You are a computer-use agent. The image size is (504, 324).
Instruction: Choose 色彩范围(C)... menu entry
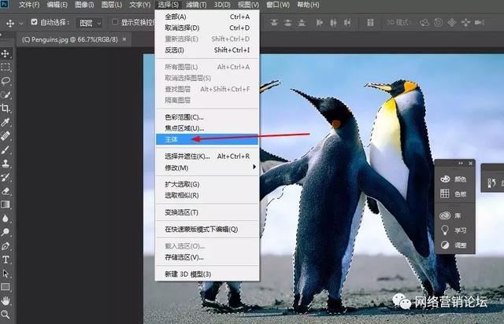coord(207,117)
